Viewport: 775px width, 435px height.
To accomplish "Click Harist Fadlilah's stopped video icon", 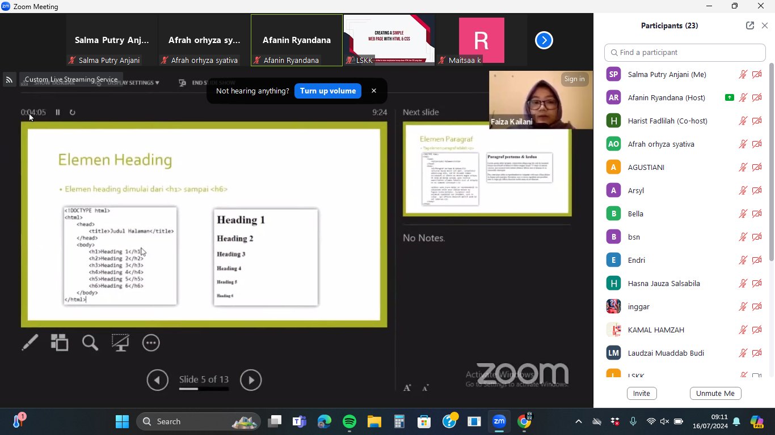I will (x=757, y=121).
